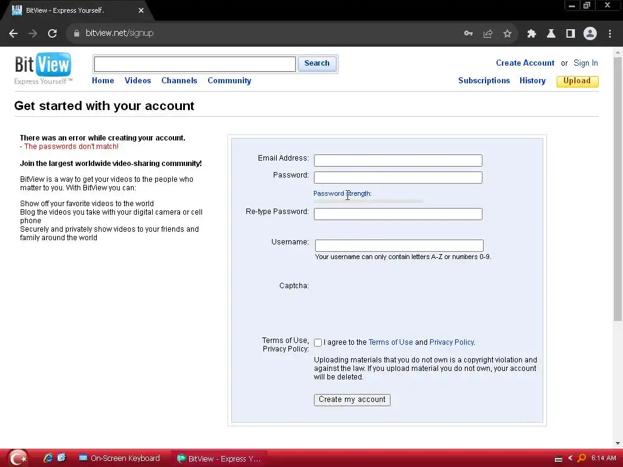This screenshot has height=467, width=623.
Task: Click the magnifier tray icon
Action: (582, 458)
